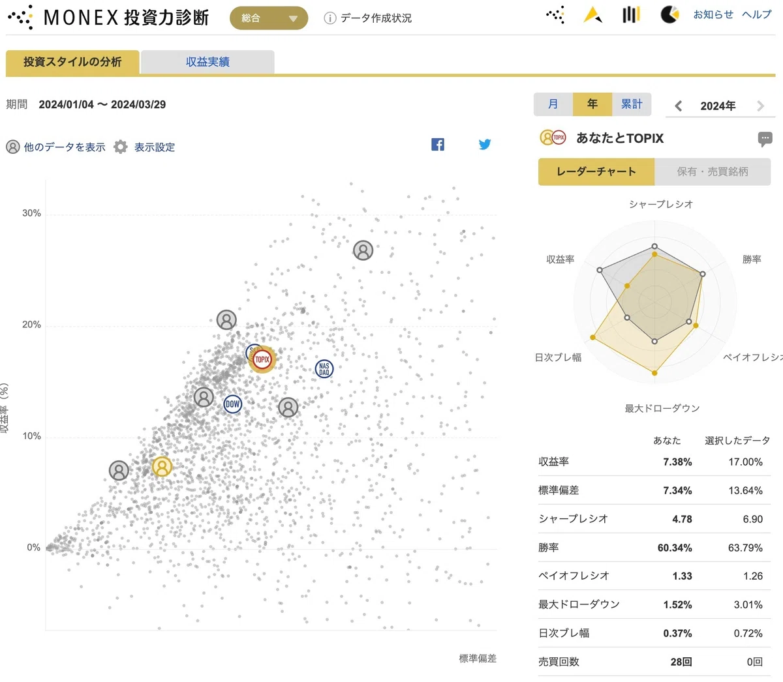The width and height of the screenshot is (783, 682).
Task: Click the 13.64% 標準偏差 value
Action: pos(746,490)
